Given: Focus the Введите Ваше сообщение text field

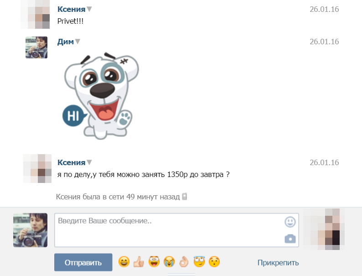Looking at the screenshot, I should click(x=169, y=230).
